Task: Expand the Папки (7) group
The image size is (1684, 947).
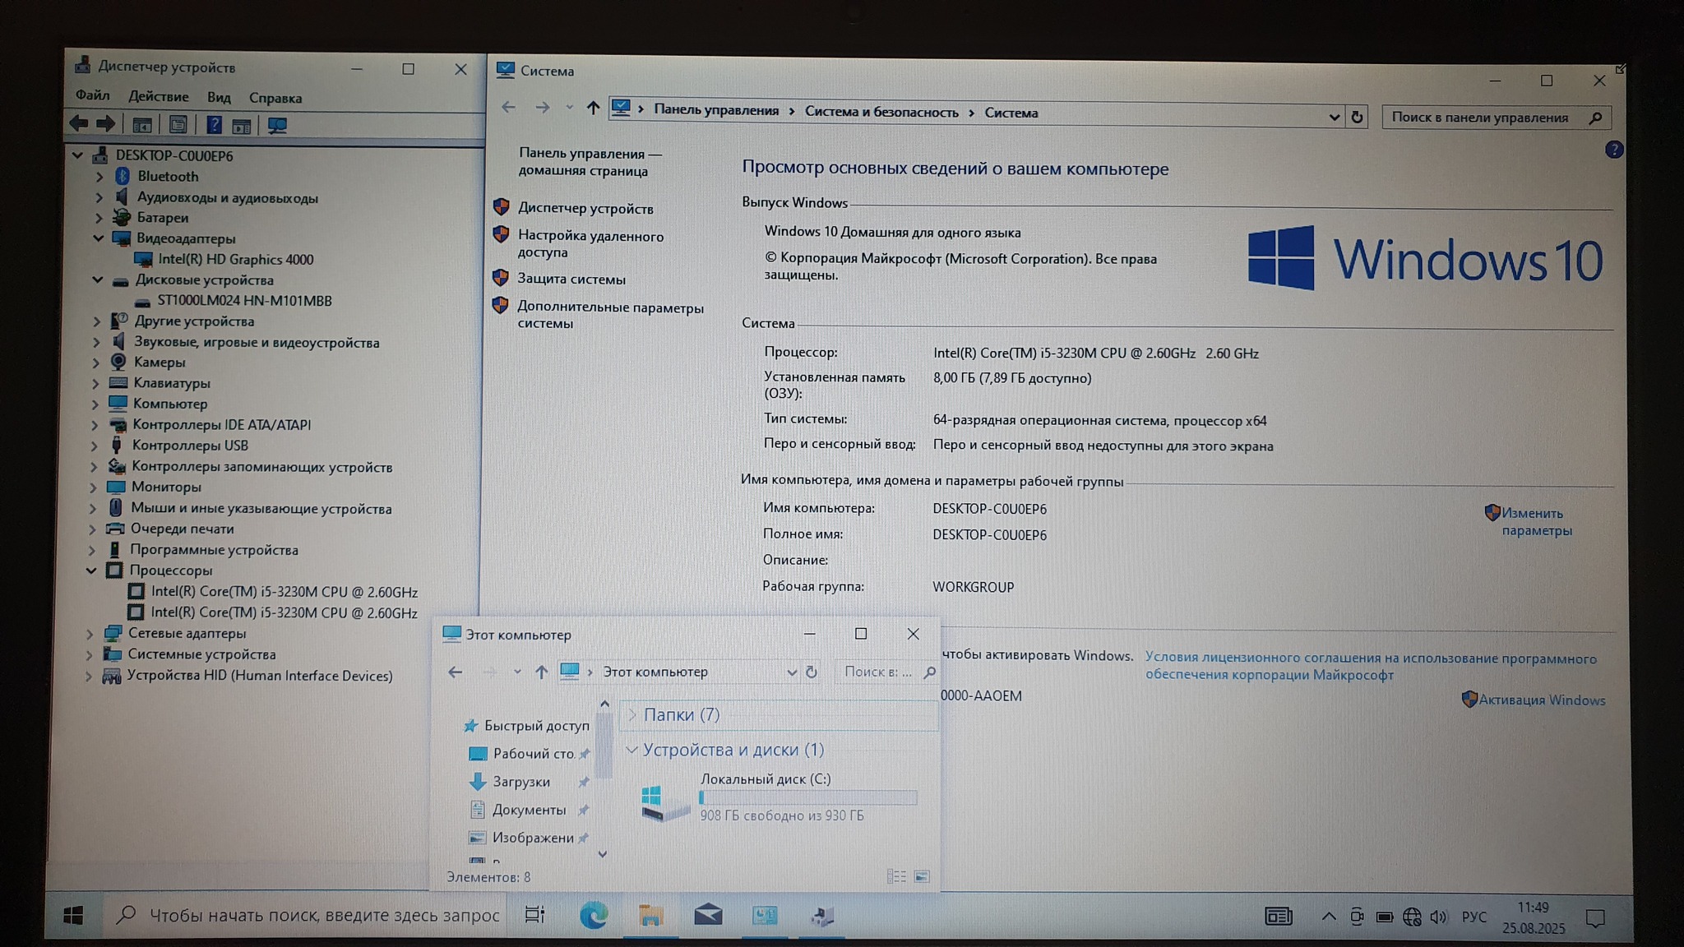Action: point(631,715)
